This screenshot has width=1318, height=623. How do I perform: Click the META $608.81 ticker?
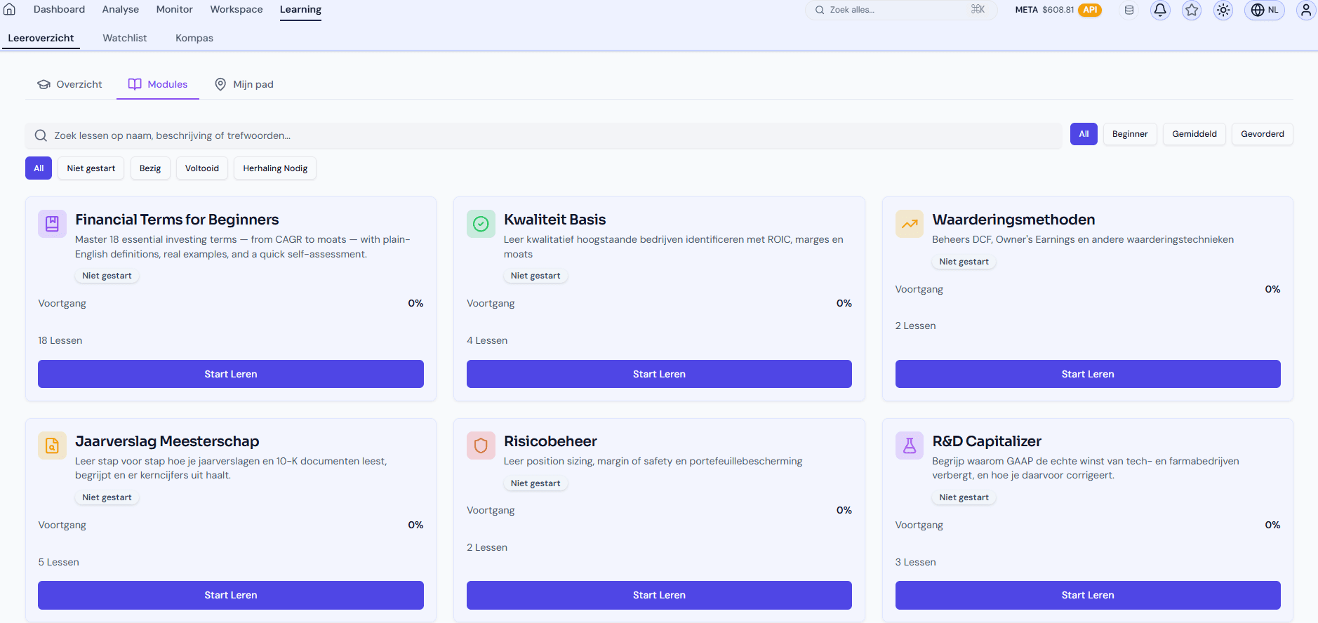(1044, 10)
